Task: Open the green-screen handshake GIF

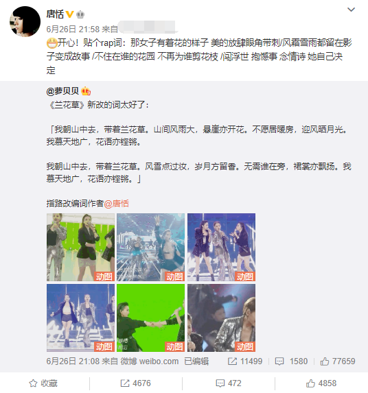Action: click(151, 318)
